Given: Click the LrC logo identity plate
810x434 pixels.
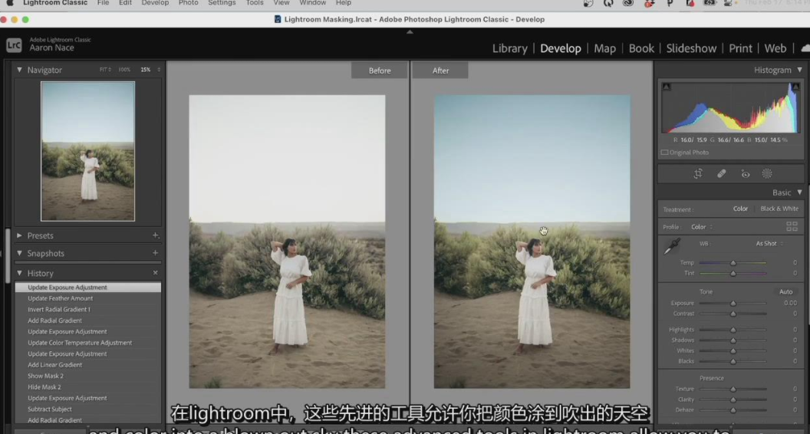Looking at the screenshot, I should click(x=14, y=45).
